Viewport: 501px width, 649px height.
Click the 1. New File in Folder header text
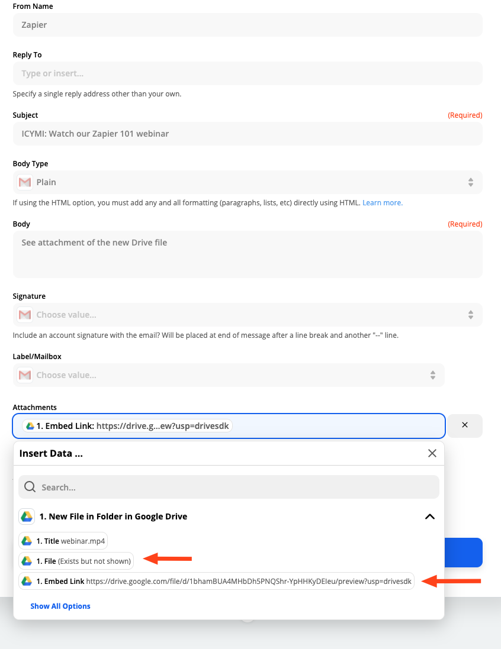113,516
